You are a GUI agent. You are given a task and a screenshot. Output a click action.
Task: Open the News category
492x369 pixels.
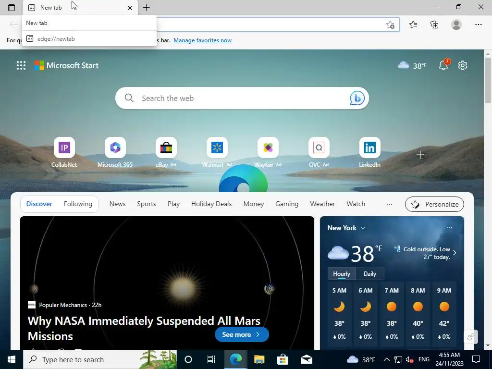pyautogui.click(x=117, y=204)
